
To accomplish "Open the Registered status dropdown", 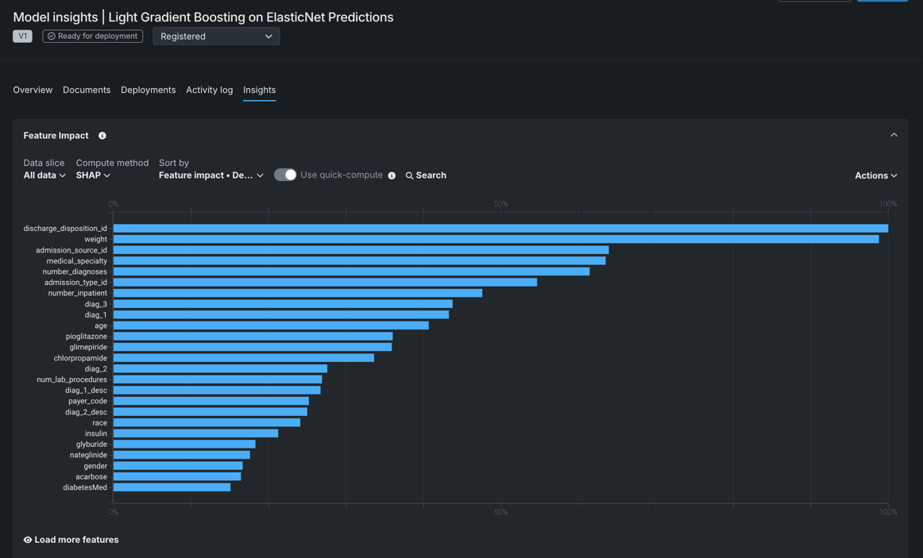I will point(216,37).
